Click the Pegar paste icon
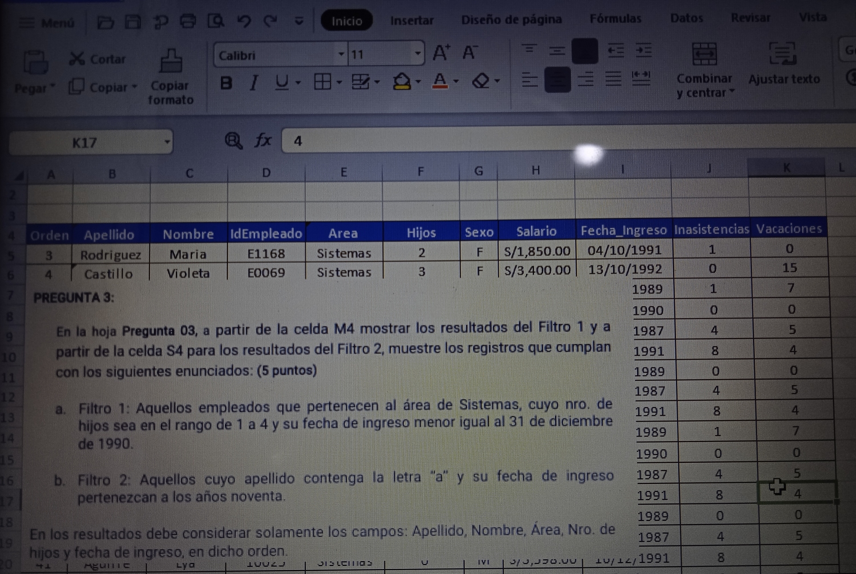 click(x=35, y=62)
